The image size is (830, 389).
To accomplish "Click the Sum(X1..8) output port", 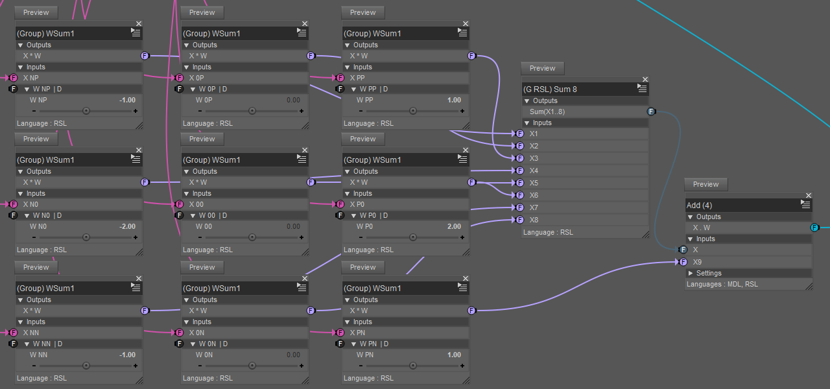I will (652, 112).
